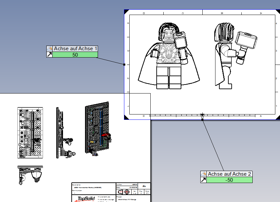Click the arrow icon beside the value 50
This screenshot has height=202, width=280.
click(x=49, y=55)
